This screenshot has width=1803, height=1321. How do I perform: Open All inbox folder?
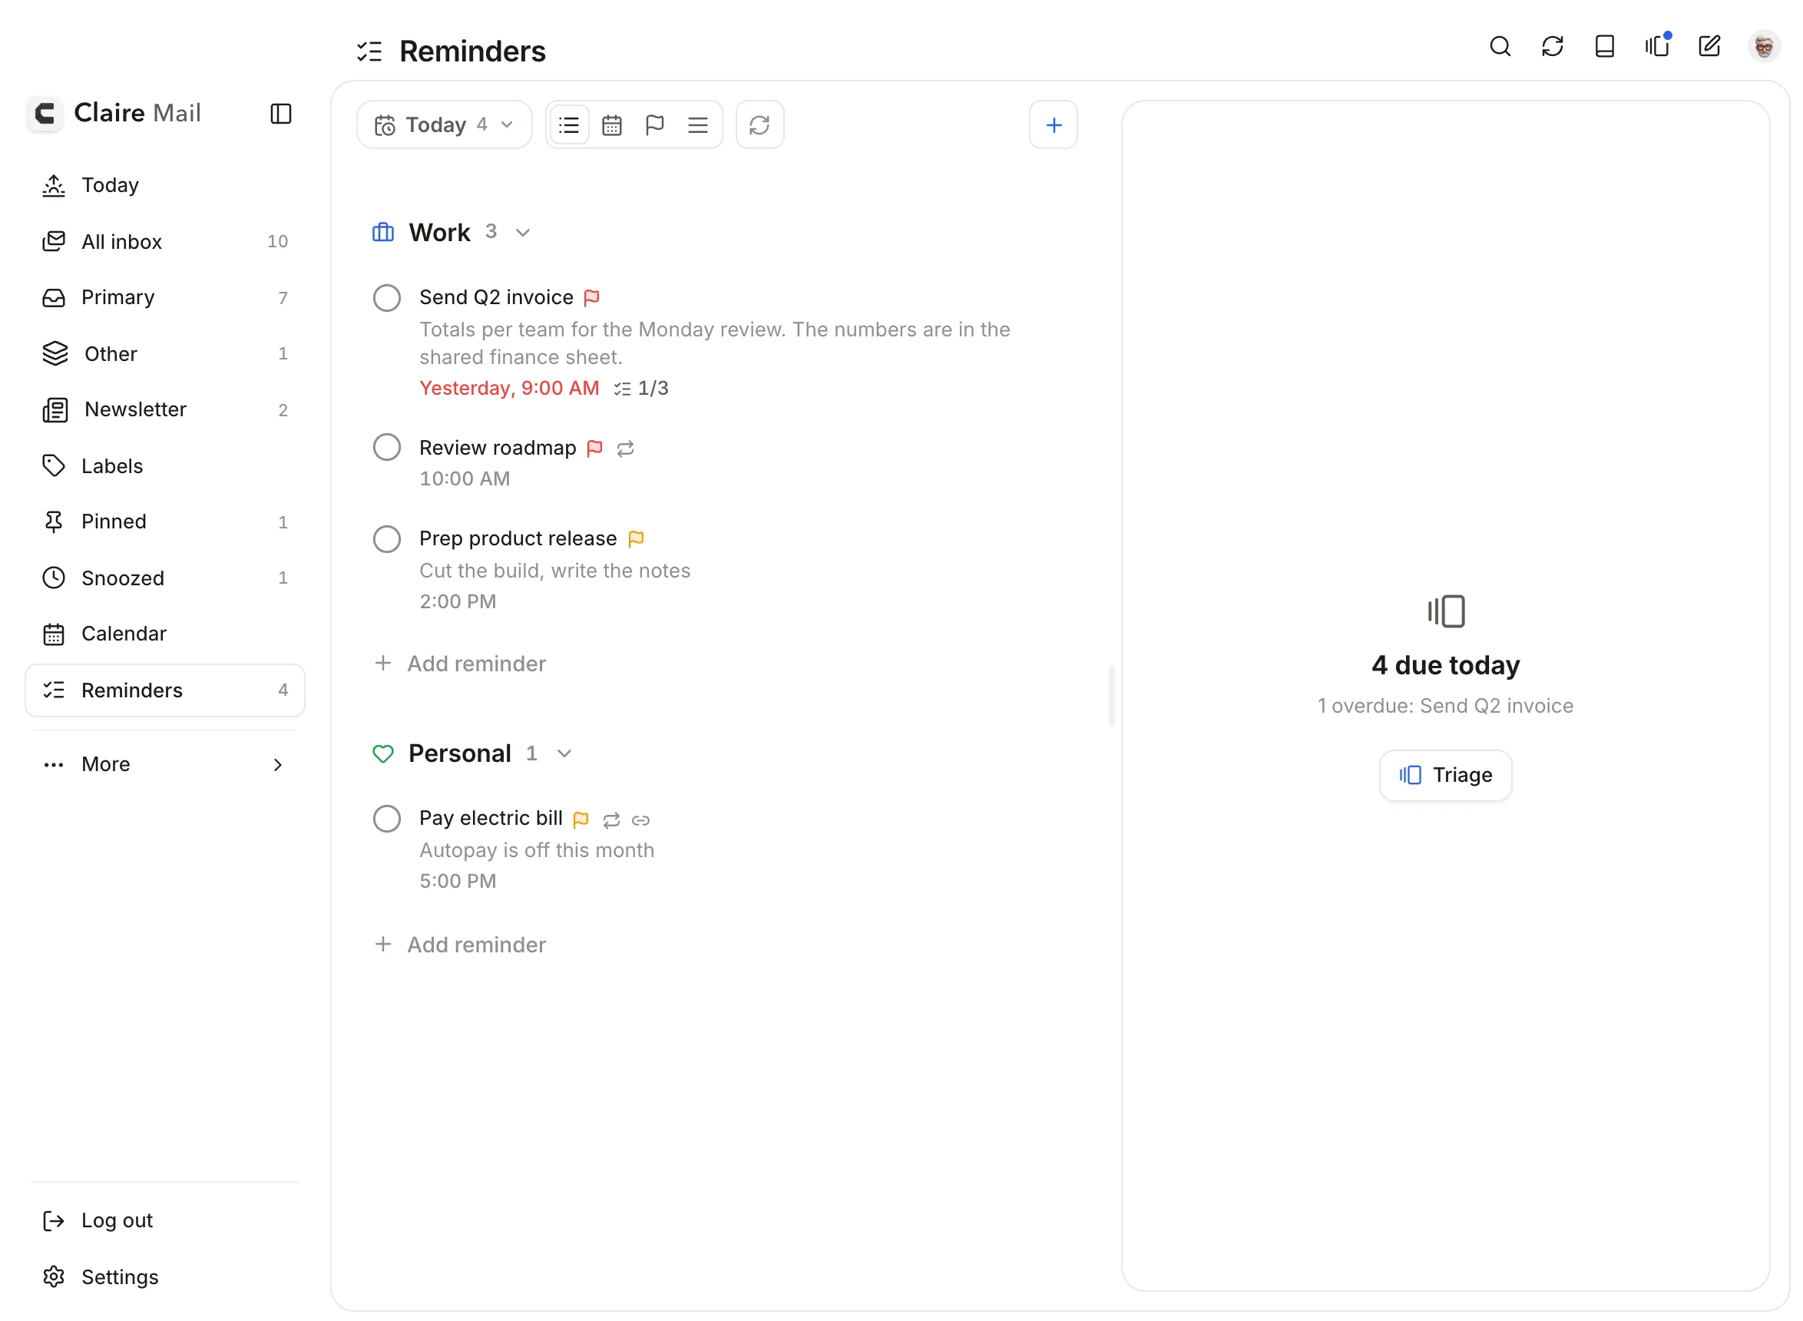164,241
